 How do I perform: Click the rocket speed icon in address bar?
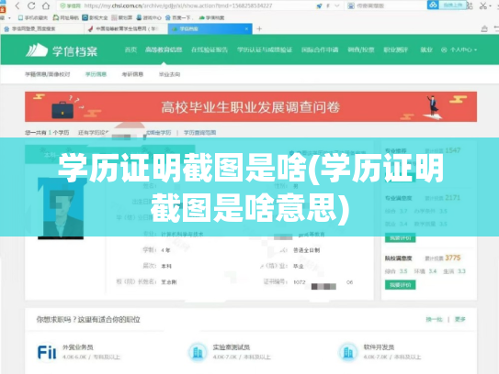[x=319, y=5]
